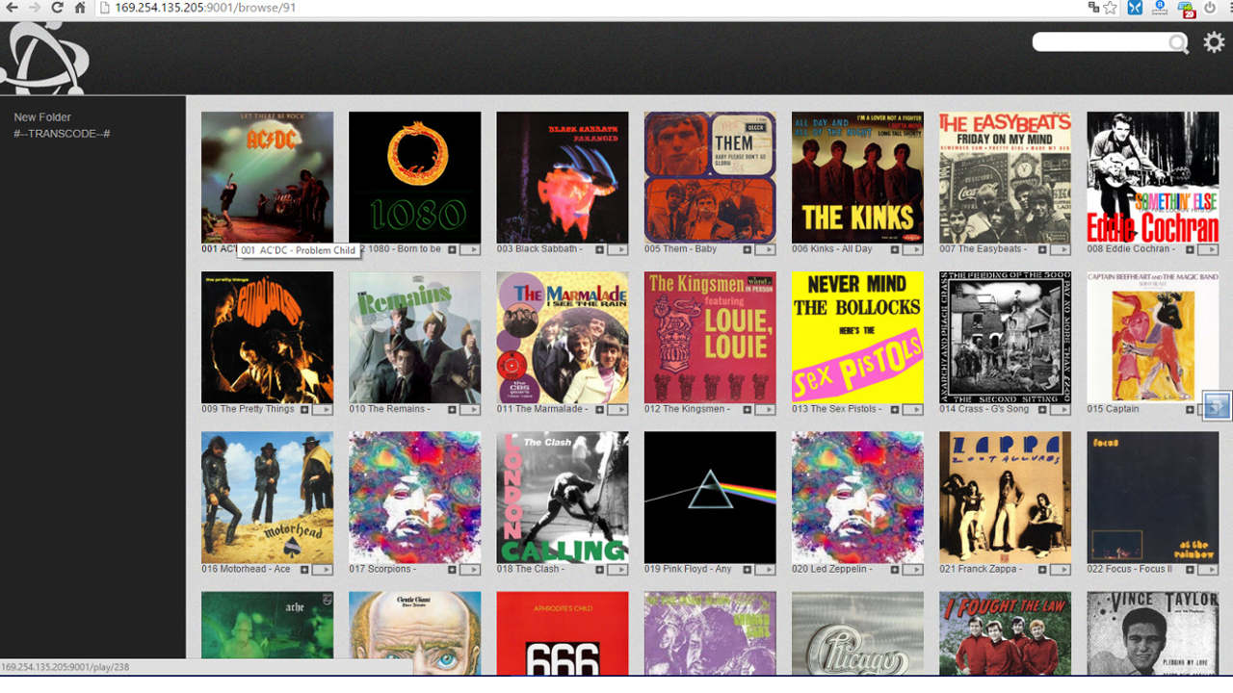Click the add icon next to 005 Them - Baby
The width and height of the screenshot is (1233, 693).
[x=747, y=249]
